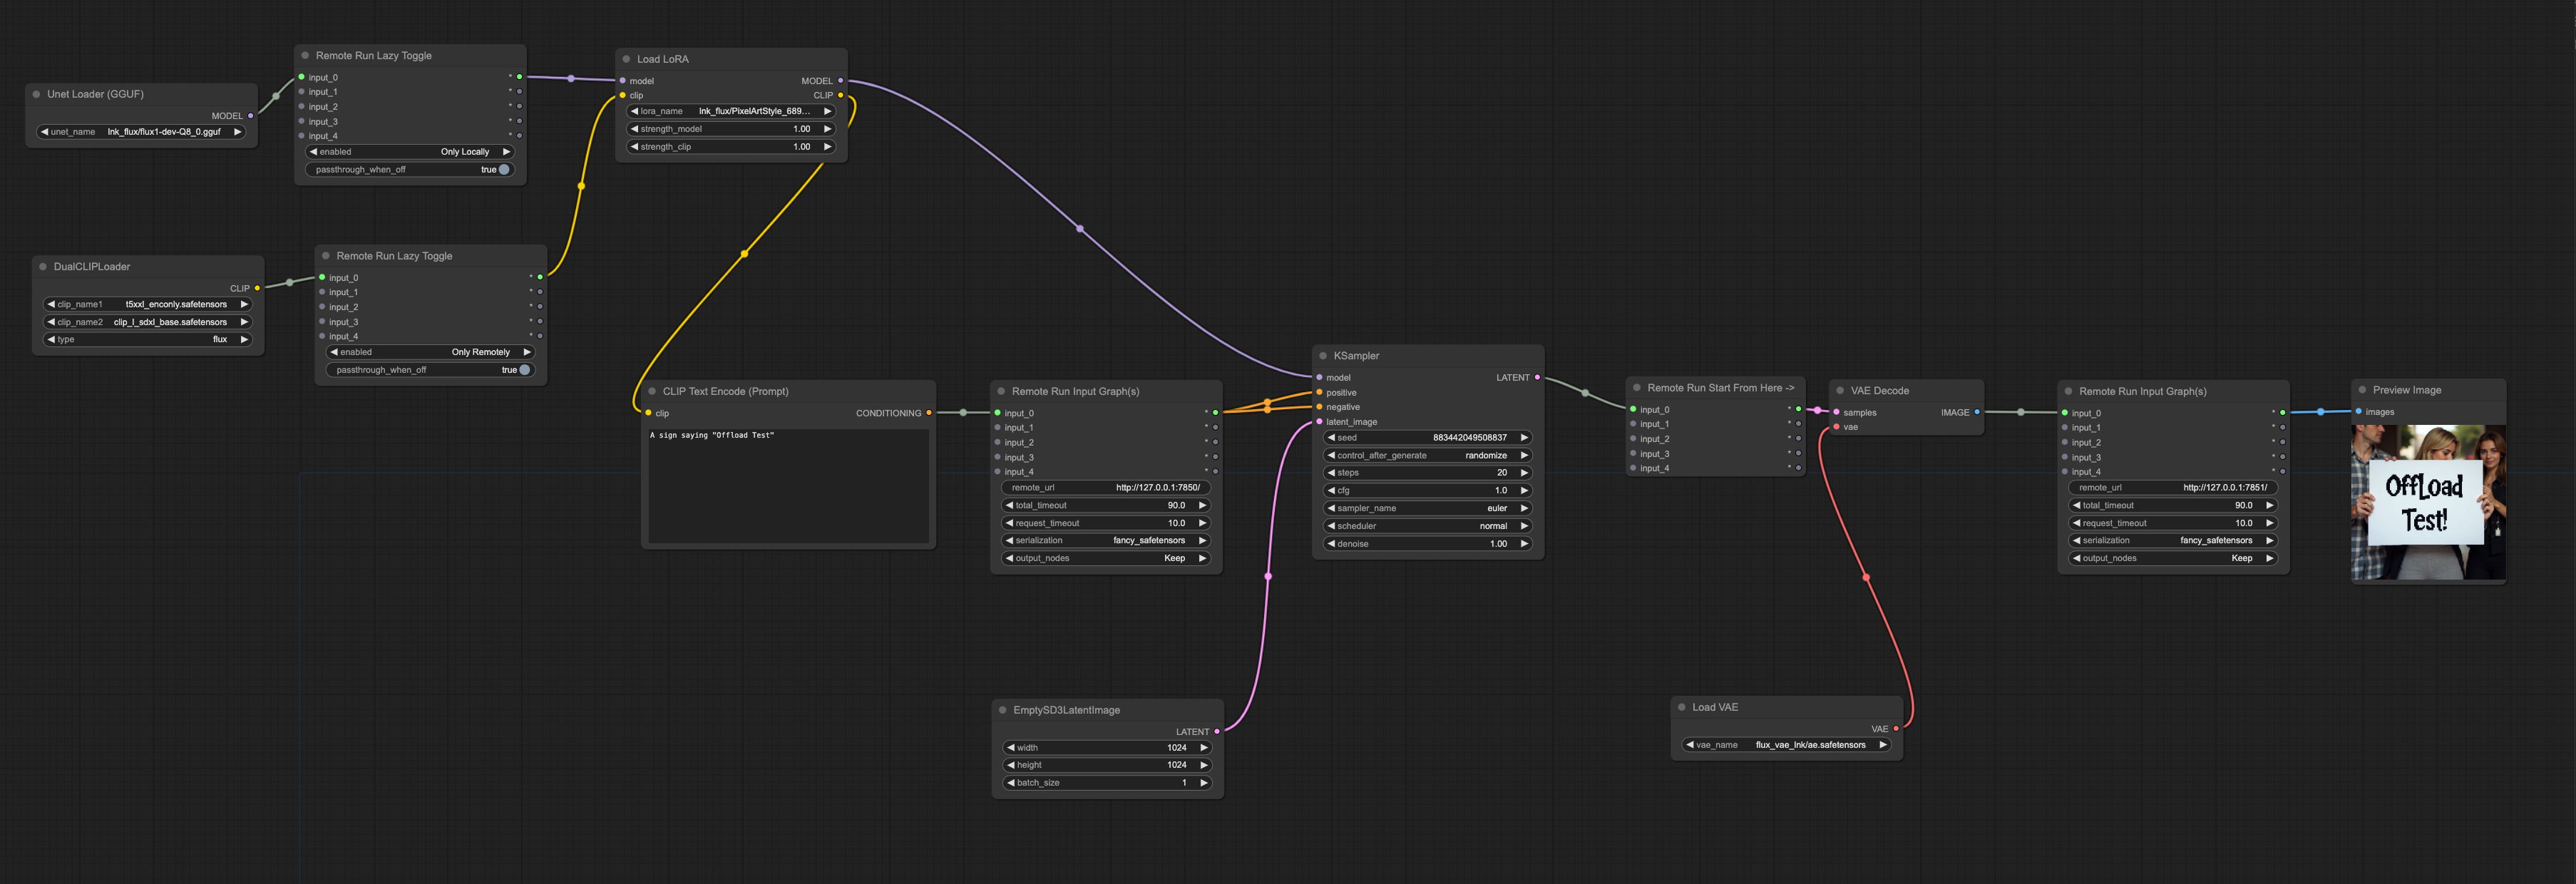Click the CLIP output port of DualCLIPLoader
Image resolution: width=2576 pixels, height=884 pixels.
[257, 288]
